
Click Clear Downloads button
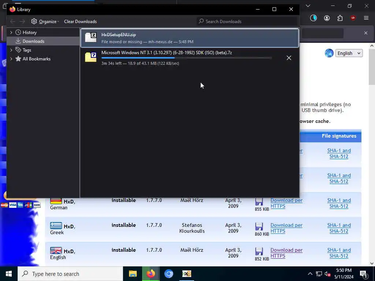click(80, 22)
